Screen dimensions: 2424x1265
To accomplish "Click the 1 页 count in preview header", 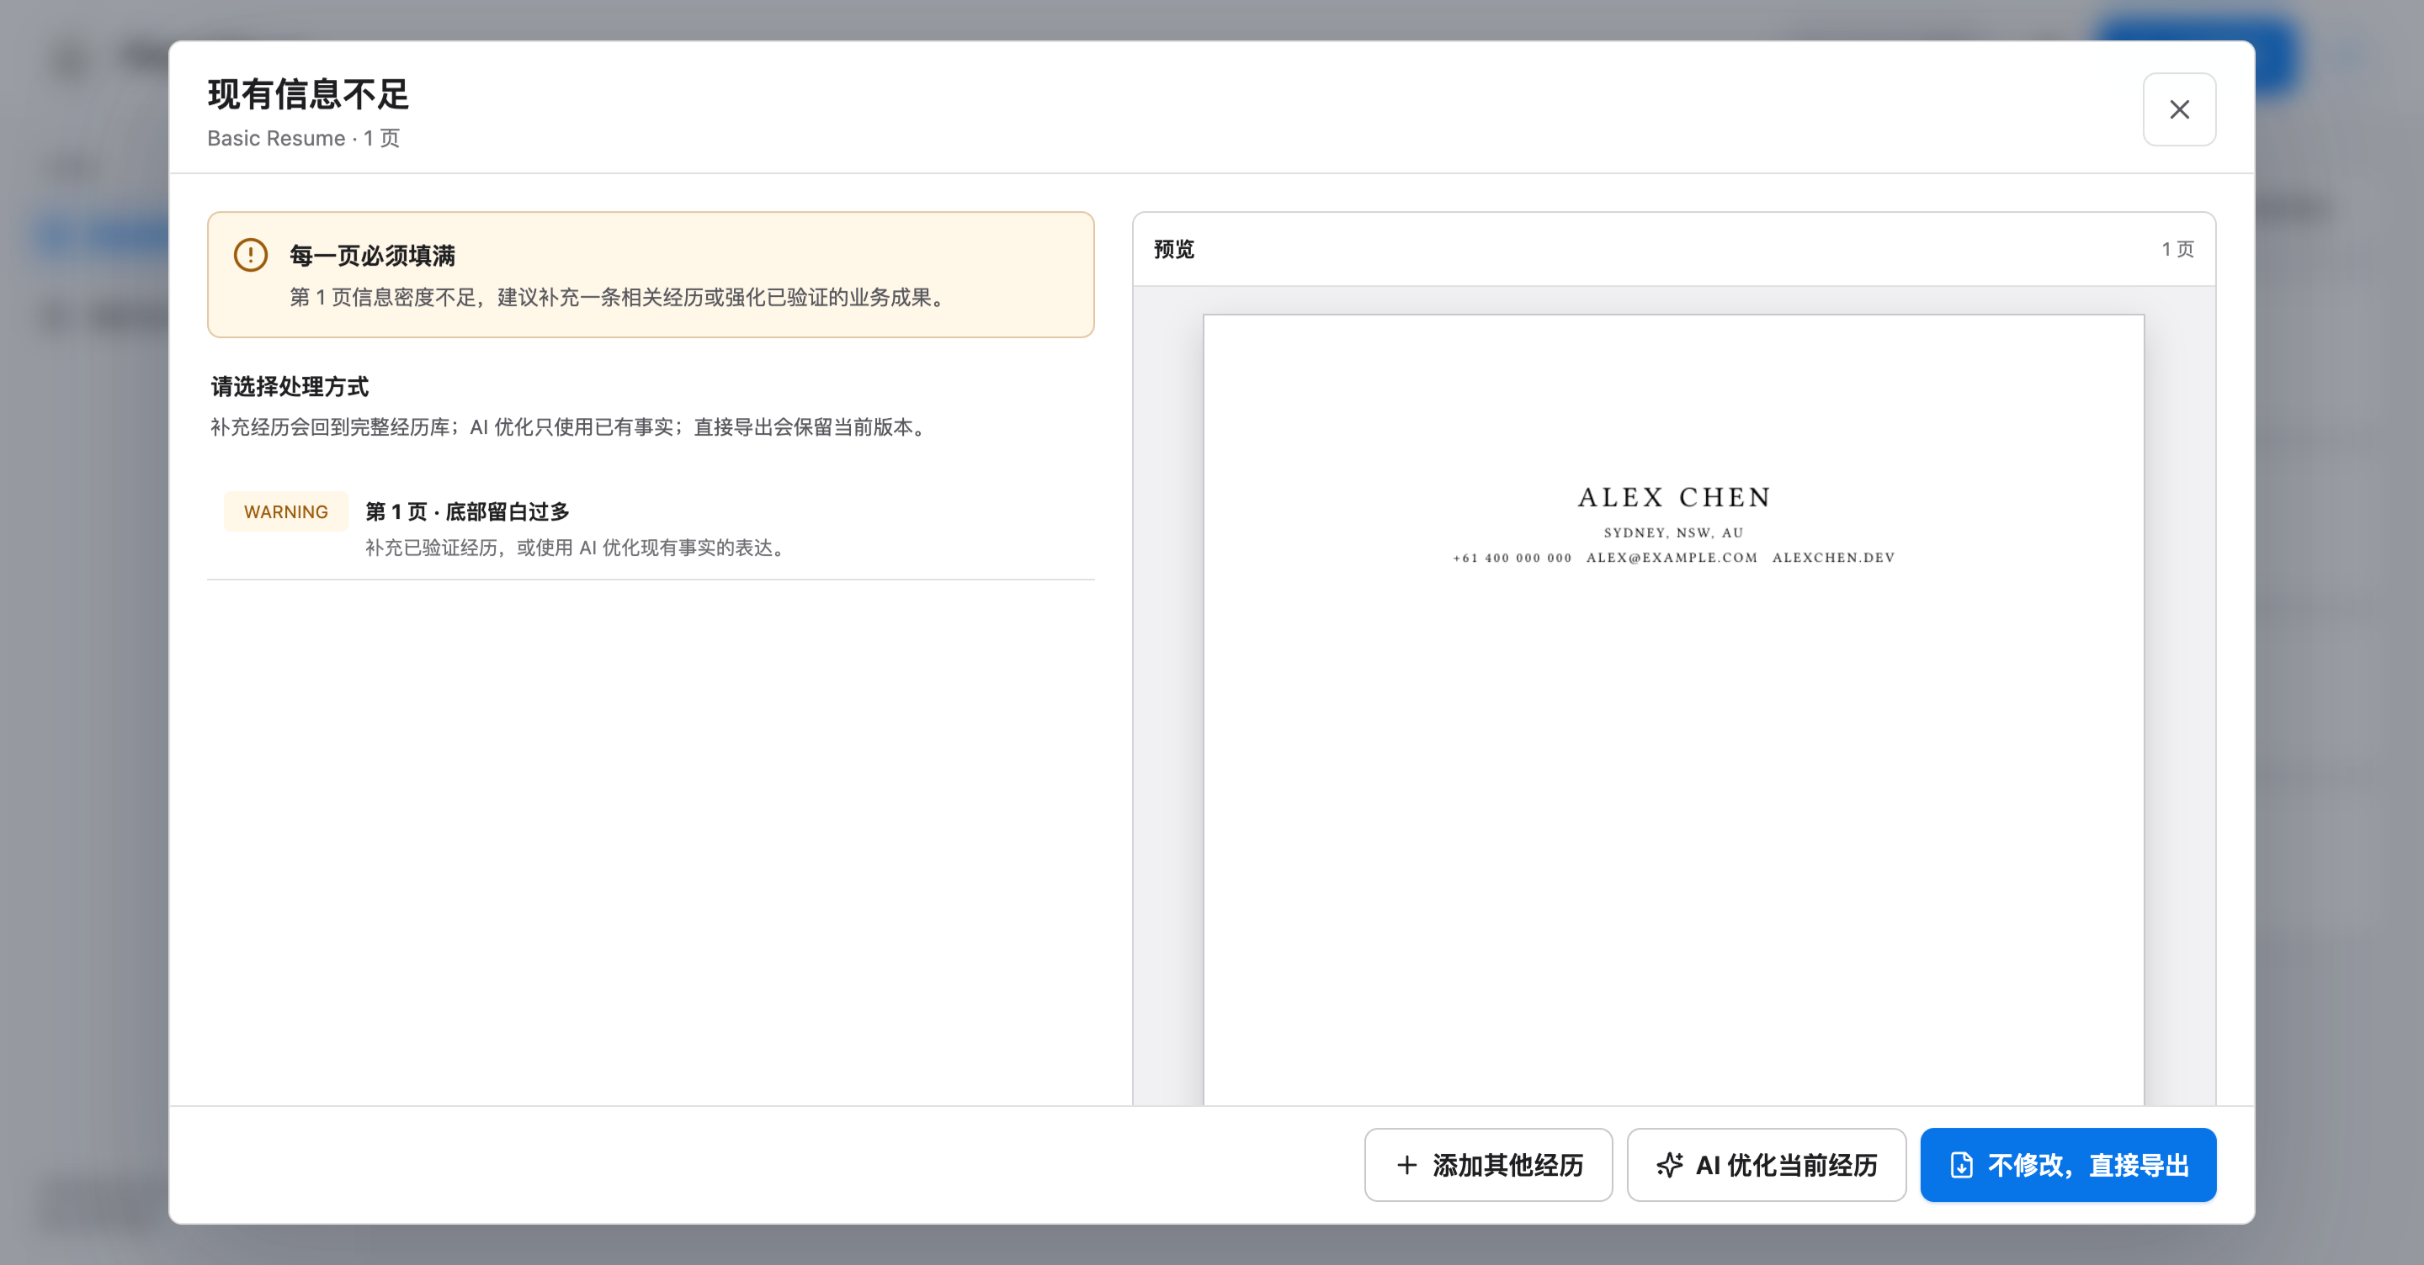I will [x=2177, y=249].
